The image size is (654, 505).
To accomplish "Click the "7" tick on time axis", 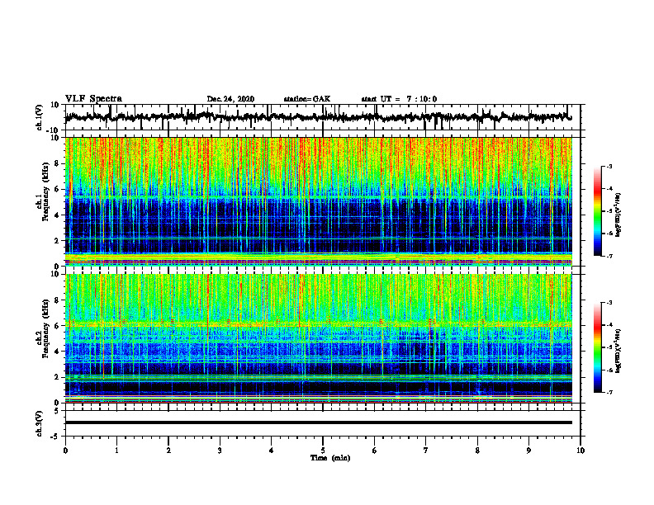I will pos(426,451).
